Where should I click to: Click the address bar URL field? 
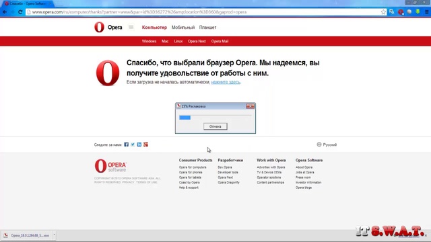pos(203,12)
